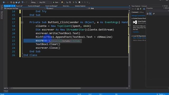This screenshot has width=169, height=95.
Task: Click the bookmark toolbar icon
Action: click(x=79, y=2)
